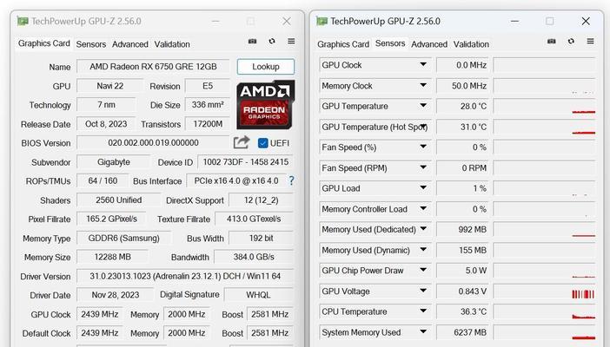Select Graphics Card tab in left window
Screen dimensions: 610x347
point(44,43)
